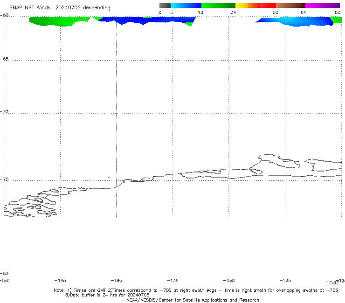Click the yellow-orange segment of the color bar
The height and width of the screenshot is (303, 345).
pos(247,6)
